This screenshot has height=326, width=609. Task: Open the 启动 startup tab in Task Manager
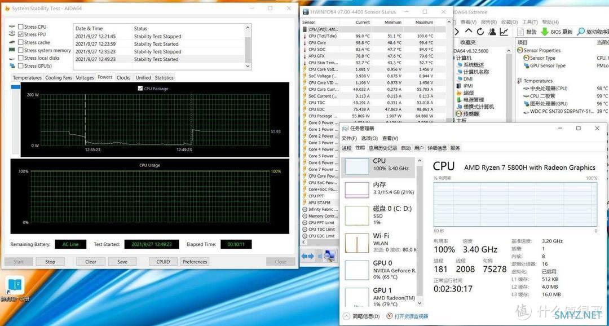coord(405,148)
